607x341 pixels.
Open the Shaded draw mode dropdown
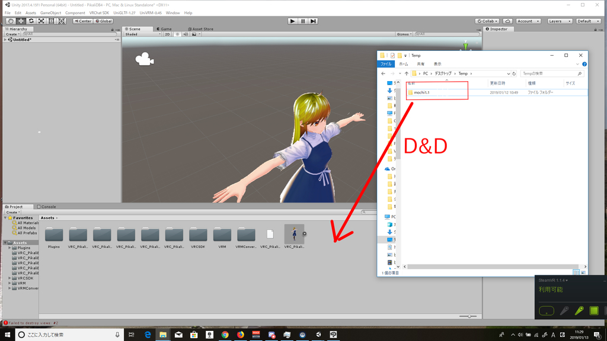[x=142, y=34]
